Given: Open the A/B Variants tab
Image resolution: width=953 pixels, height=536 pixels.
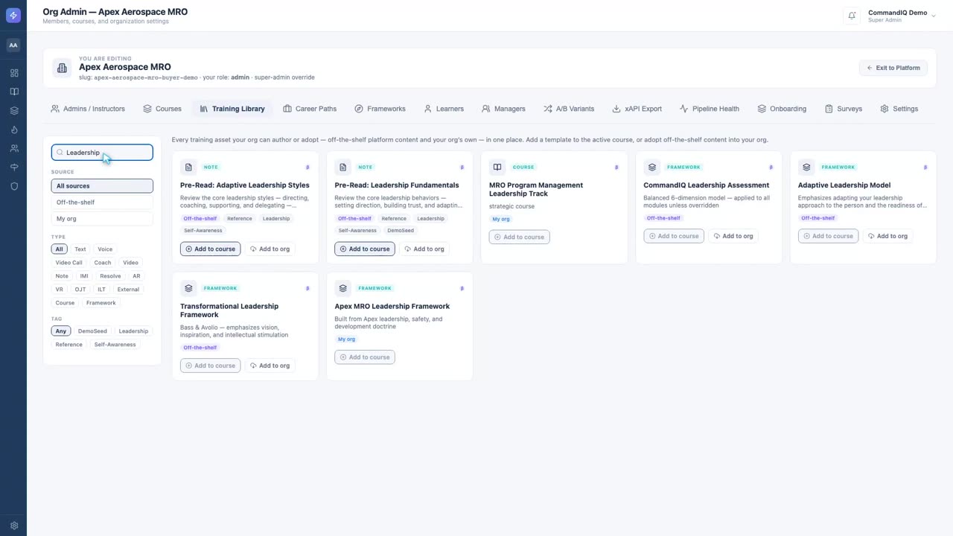Looking at the screenshot, I should pos(569,109).
